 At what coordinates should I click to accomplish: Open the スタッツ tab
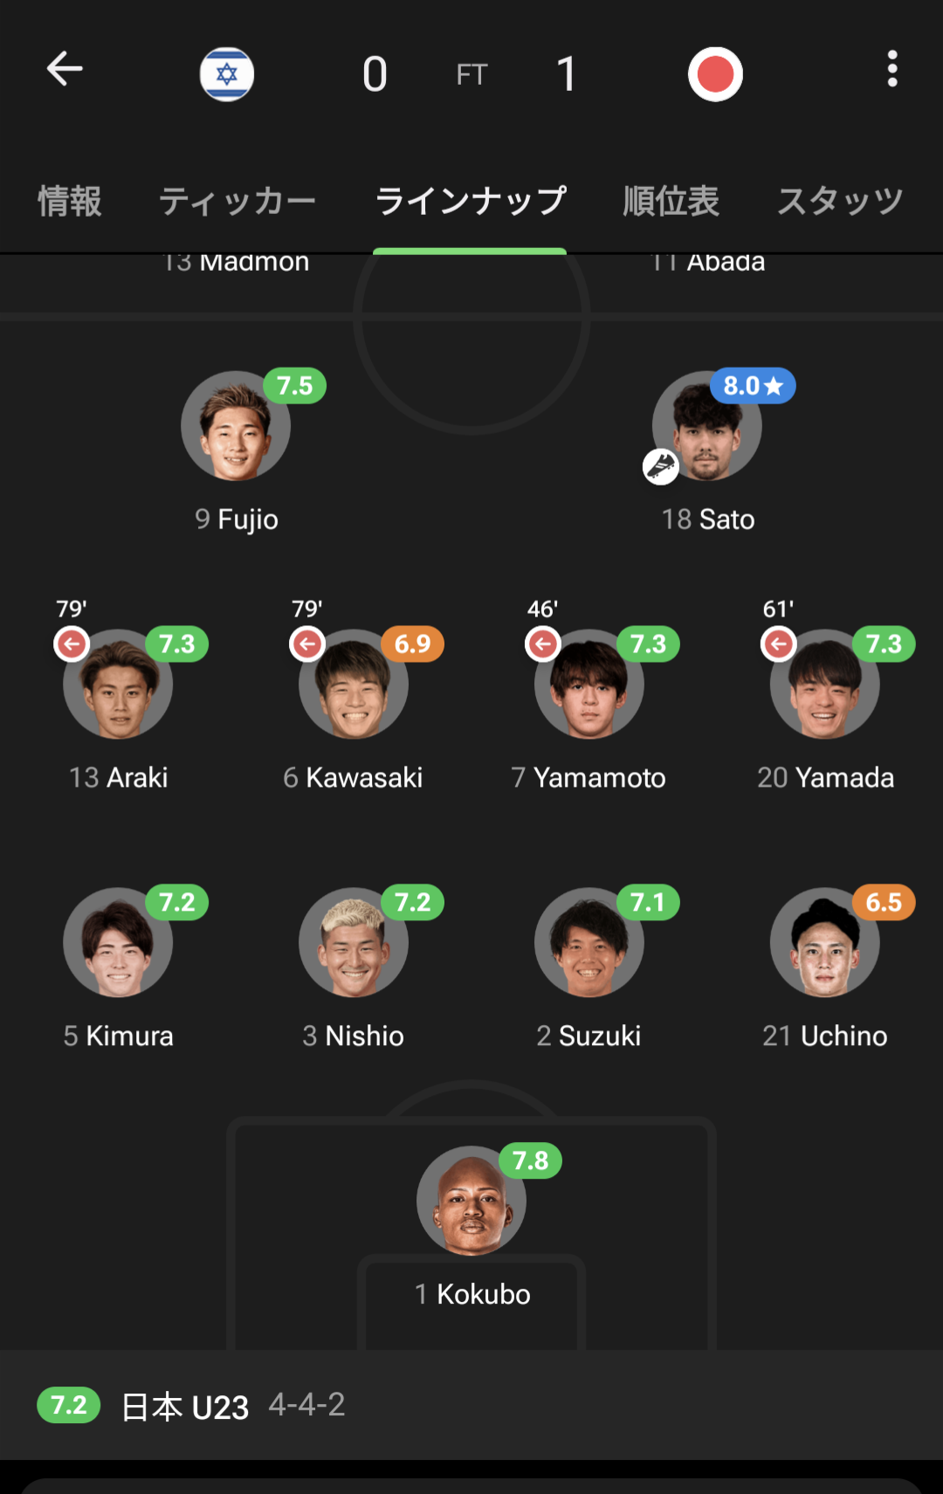pos(840,201)
